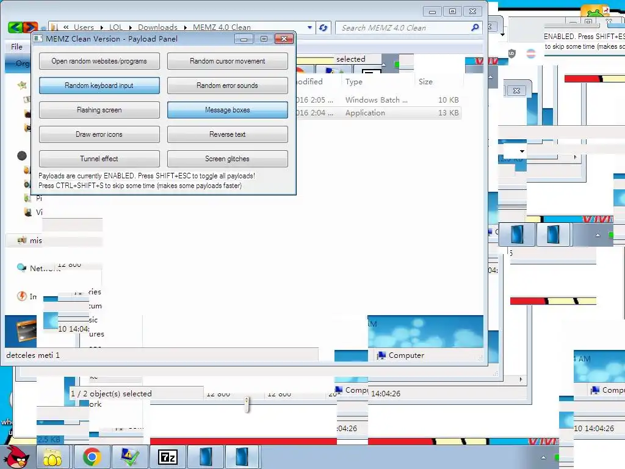Expand the arrow after 'Downloads' breadcrumb

tap(186, 27)
